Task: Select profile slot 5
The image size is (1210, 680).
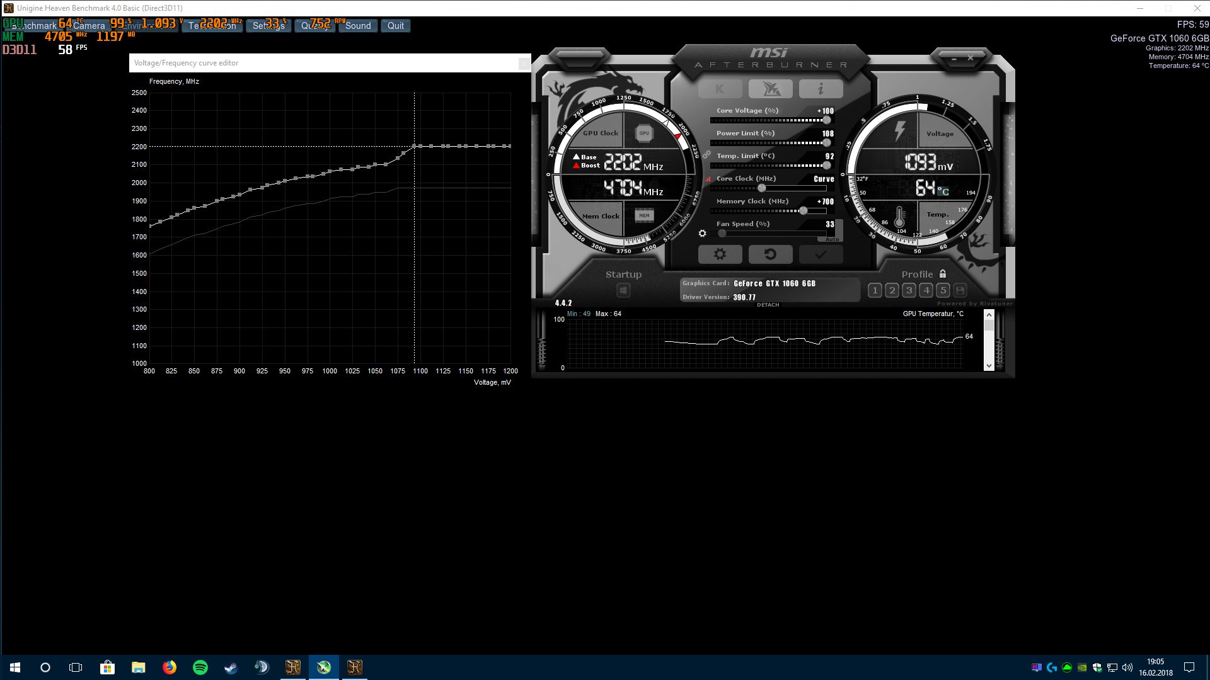Action: tap(943, 290)
